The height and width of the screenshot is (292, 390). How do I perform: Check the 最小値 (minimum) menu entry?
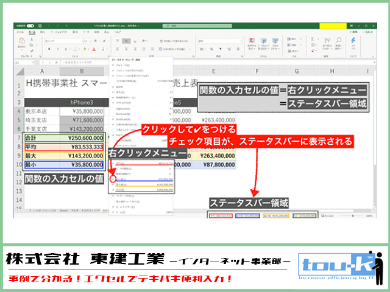pos(142,179)
